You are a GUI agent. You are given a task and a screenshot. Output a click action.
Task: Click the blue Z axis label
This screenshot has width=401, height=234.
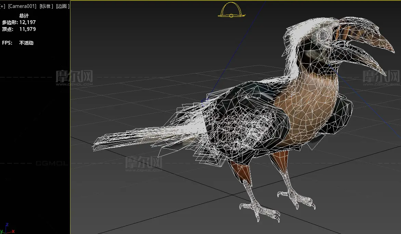(8, 225)
